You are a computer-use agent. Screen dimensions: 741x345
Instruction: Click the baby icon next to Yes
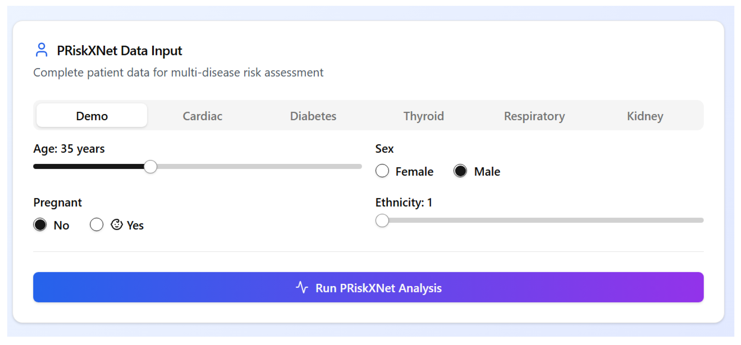(x=117, y=225)
